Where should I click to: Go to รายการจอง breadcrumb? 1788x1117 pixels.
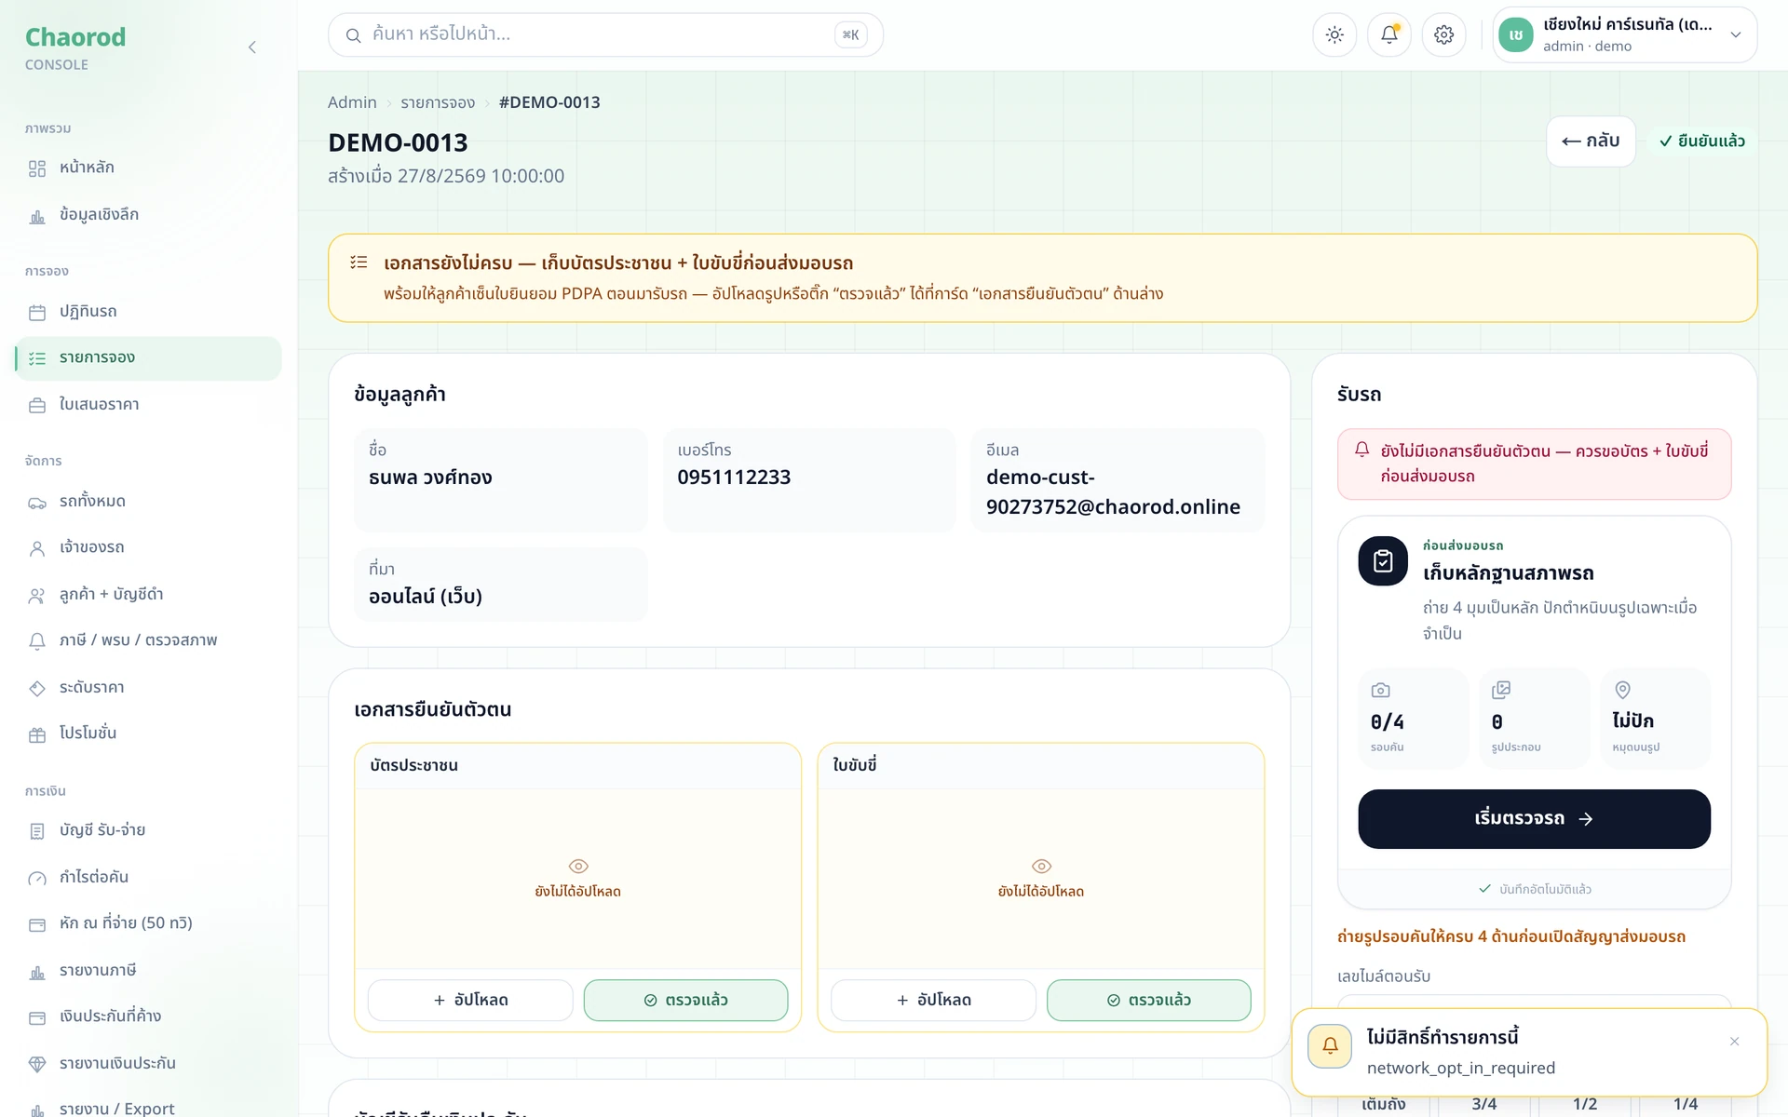tap(438, 102)
